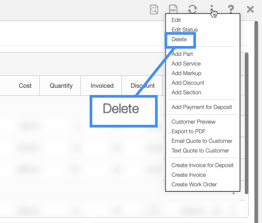This screenshot has width=262, height=223.
Task: Select Add Payment for Deposit
Action: tap(202, 107)
